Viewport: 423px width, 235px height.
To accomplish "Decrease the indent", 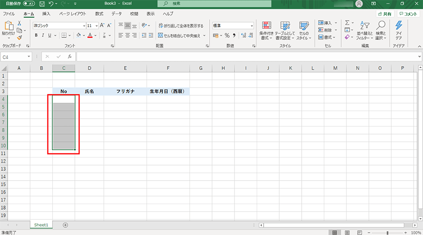I will pos(144,35).
